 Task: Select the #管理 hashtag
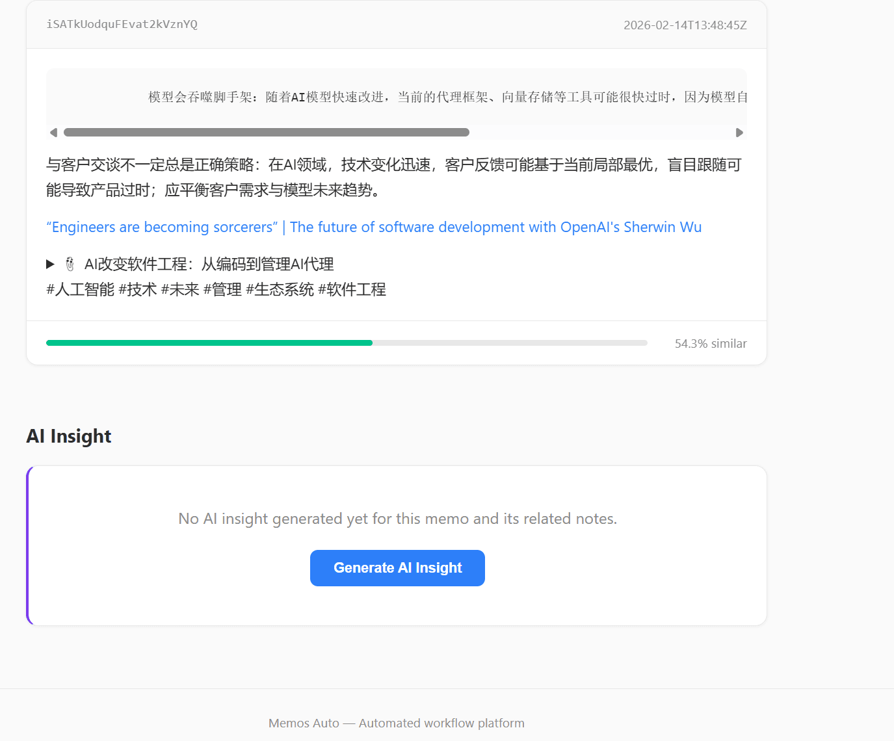223,289
